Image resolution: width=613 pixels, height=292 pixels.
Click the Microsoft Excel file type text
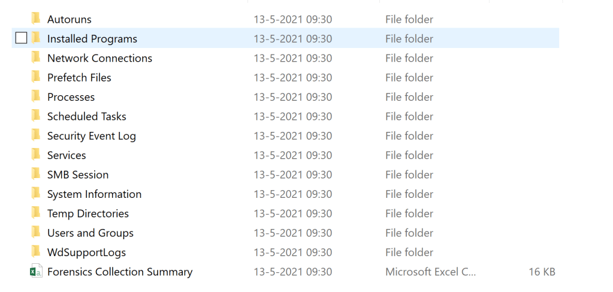(x=430, y=272)
